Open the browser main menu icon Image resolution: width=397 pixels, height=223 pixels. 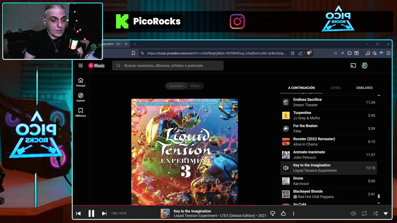(388, 53)
